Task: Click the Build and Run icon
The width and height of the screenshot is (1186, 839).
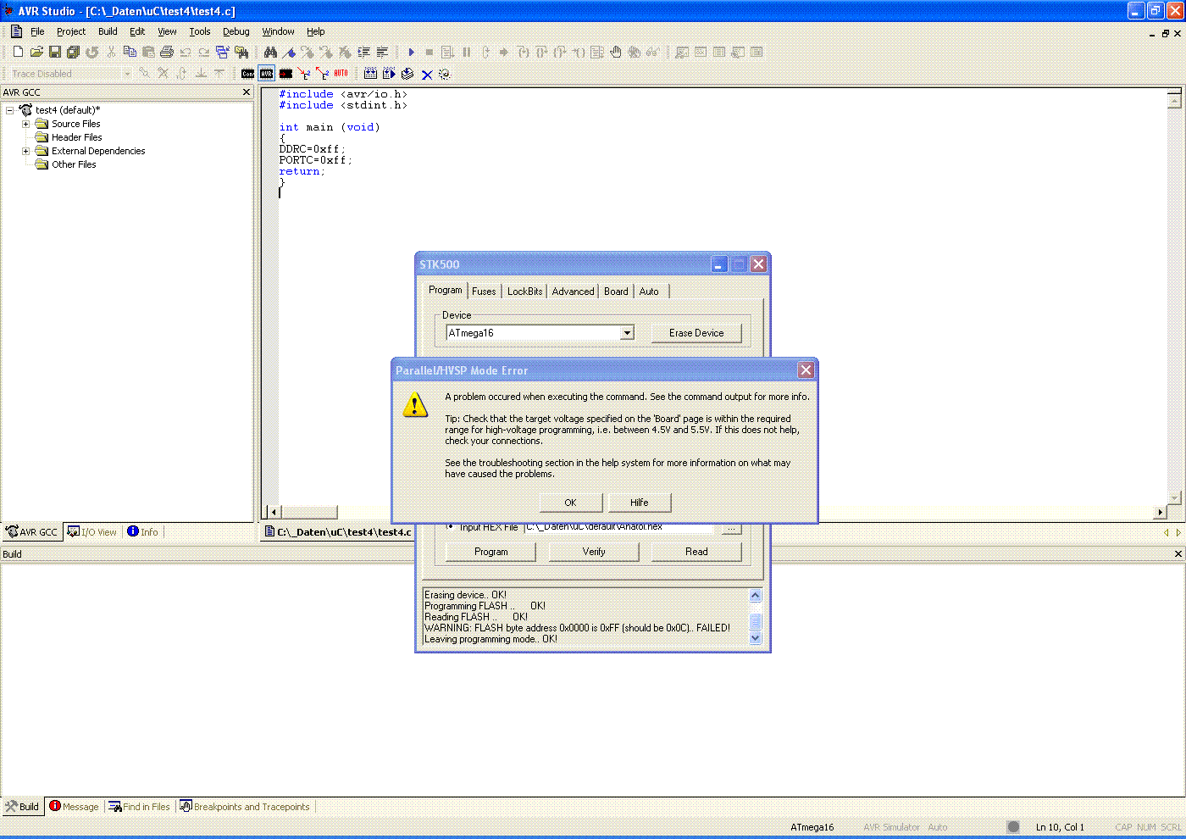Action: [x=389, y=74]
